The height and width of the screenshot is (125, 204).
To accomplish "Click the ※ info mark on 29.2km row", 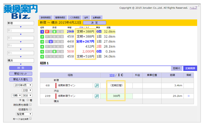I will point(189,96).
